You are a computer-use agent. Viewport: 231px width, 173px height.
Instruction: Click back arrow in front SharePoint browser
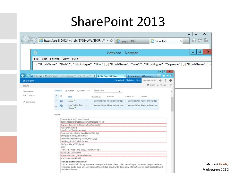tap(23, 76)
